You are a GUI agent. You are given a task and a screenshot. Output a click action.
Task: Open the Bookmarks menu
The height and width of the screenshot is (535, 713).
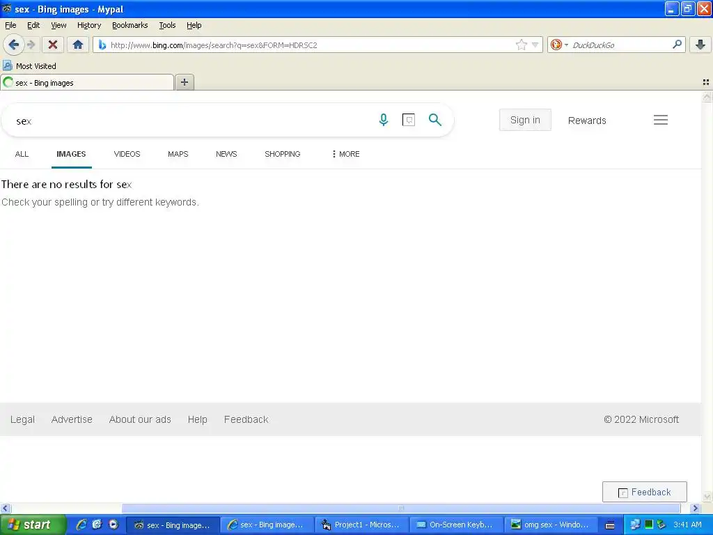[130, 25]
